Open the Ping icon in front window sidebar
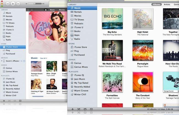This screenshot has width=179, height=115. click(x=72, y=51)
